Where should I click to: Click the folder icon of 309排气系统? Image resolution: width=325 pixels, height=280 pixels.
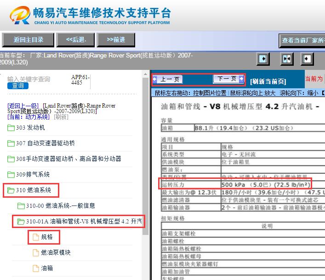pyautogui.click(x=11, y=175)
